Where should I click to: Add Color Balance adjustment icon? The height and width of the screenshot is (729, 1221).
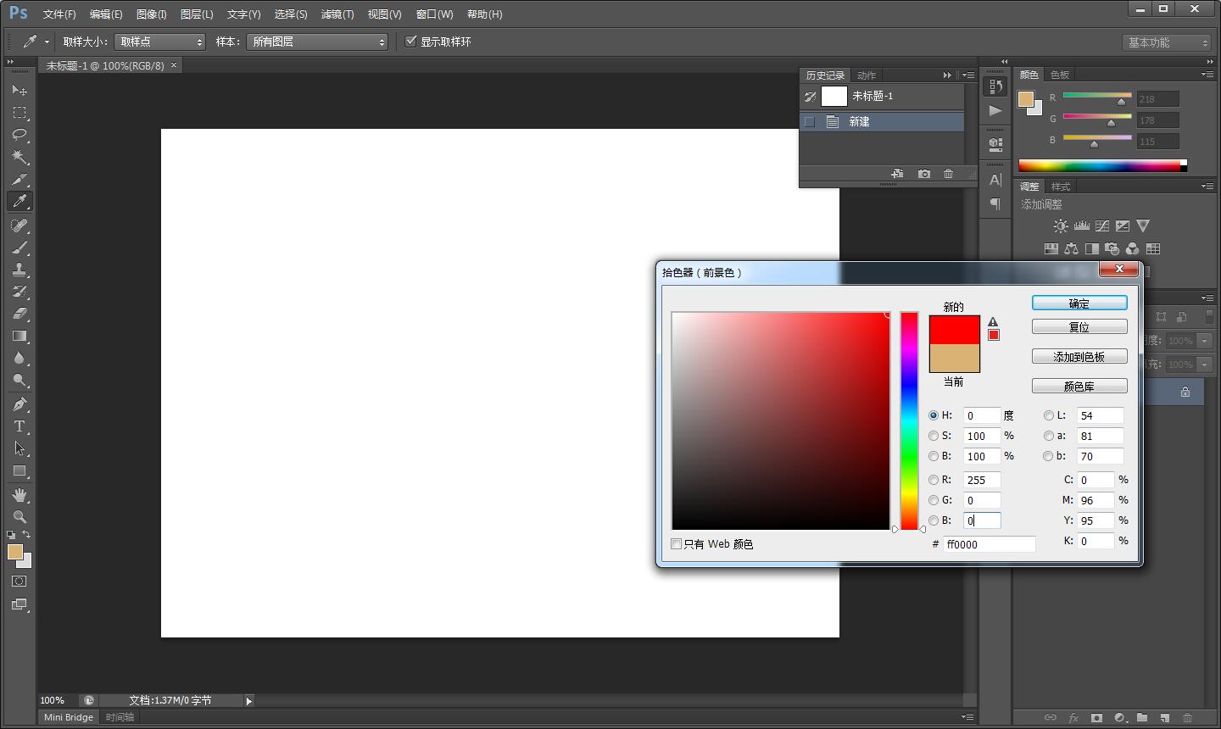pos(1072,249)
